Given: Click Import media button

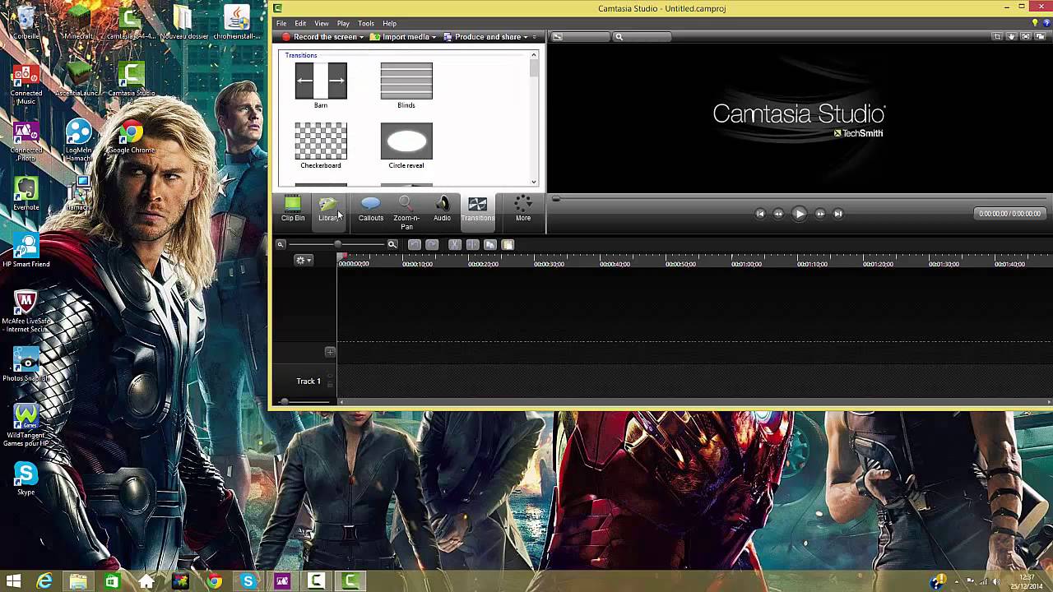Looking at the screenshot, I should (x=400, y=37).
